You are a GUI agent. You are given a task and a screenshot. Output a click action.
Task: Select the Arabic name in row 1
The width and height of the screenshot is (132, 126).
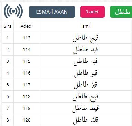tap(86, 38)
